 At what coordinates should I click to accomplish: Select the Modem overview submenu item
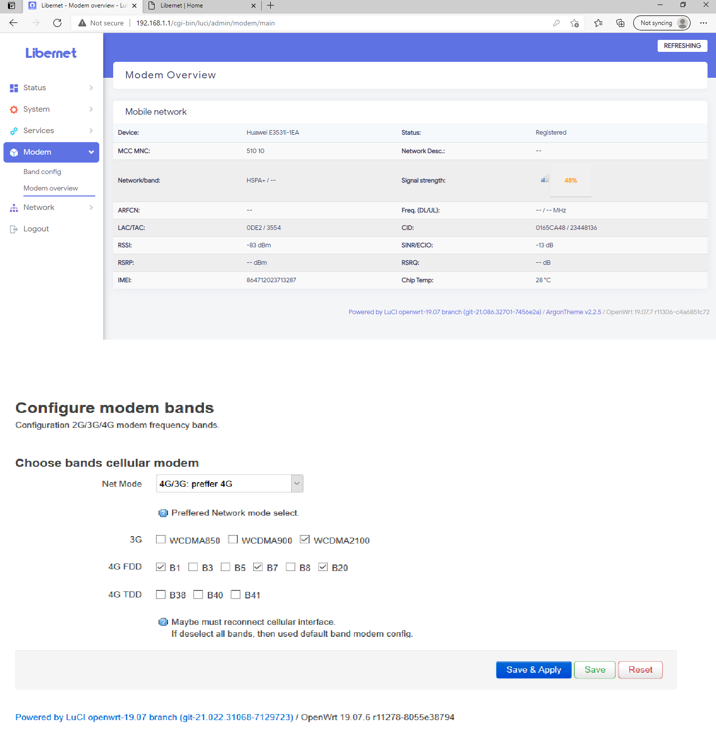pyautogui.click(x=51, y=188)
